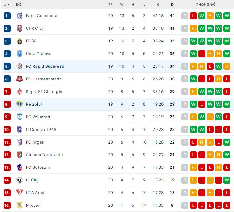Click Mioveni's gray upcoming match box
The width and height of the screenshot is (234, 212).
[185, 205]
